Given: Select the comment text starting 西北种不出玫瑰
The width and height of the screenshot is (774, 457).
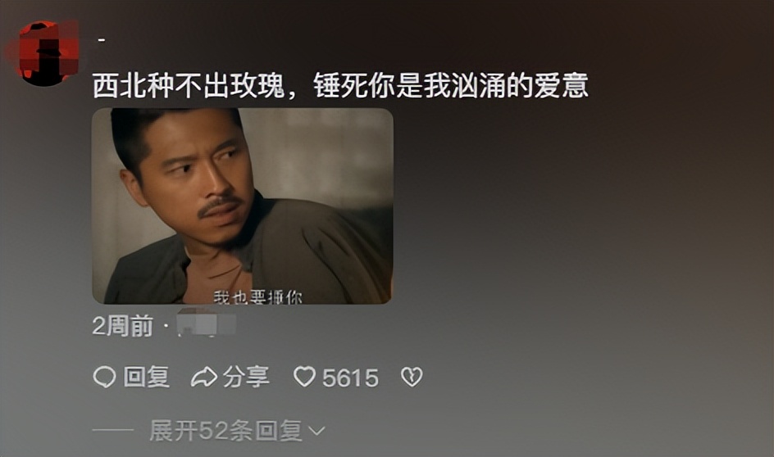Looking at the screenshot, I should (x=340, y=85).
